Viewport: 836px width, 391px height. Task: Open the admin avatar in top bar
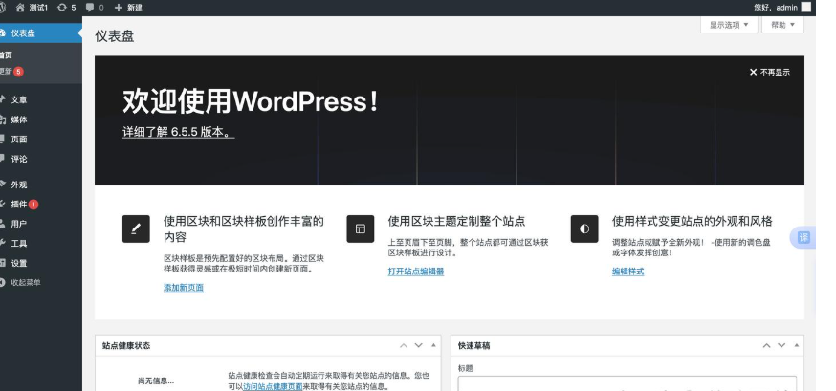[806, 7]
